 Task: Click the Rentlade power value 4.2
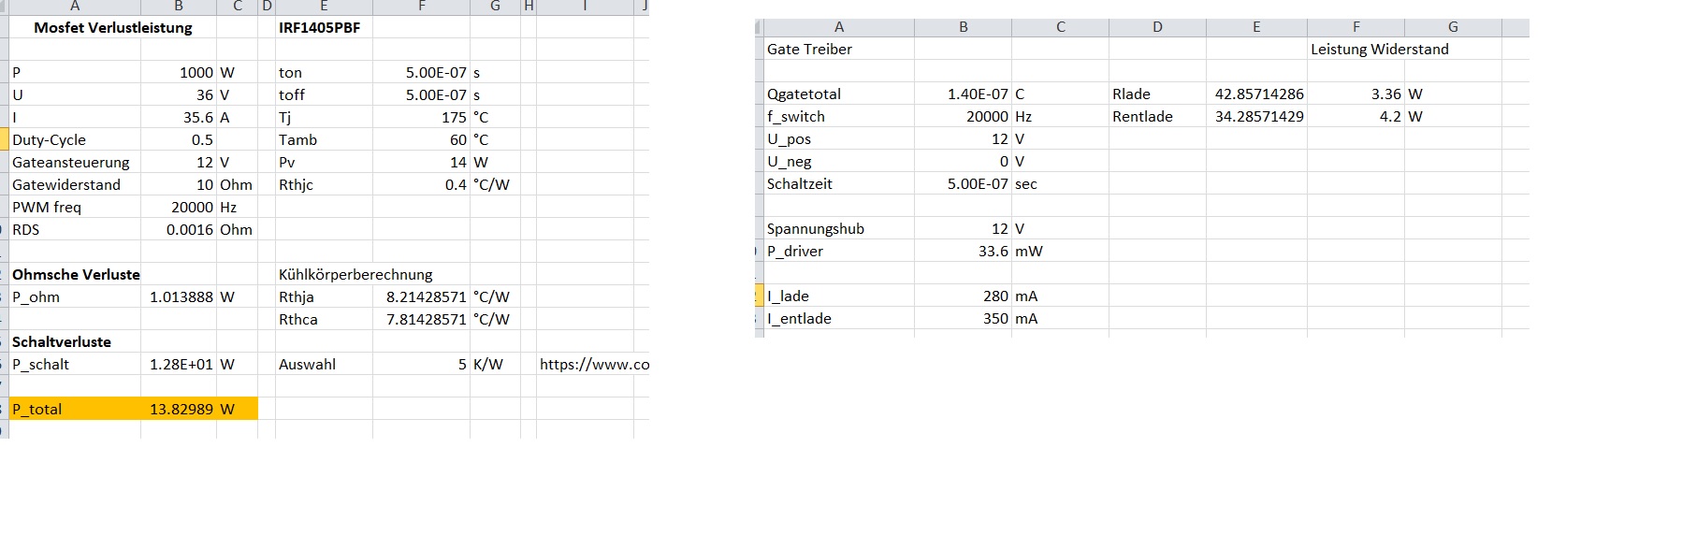click(1356, 116)
